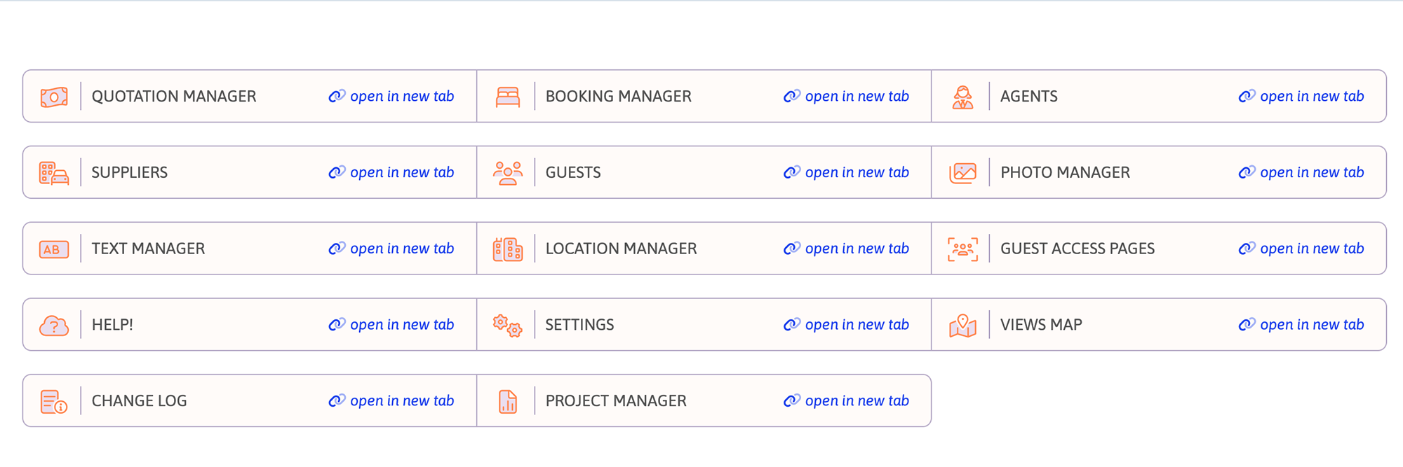Click the Help cloud question icon
Image resolution: width=1403 pixels, height=467 pixels.
pos(54,326)
